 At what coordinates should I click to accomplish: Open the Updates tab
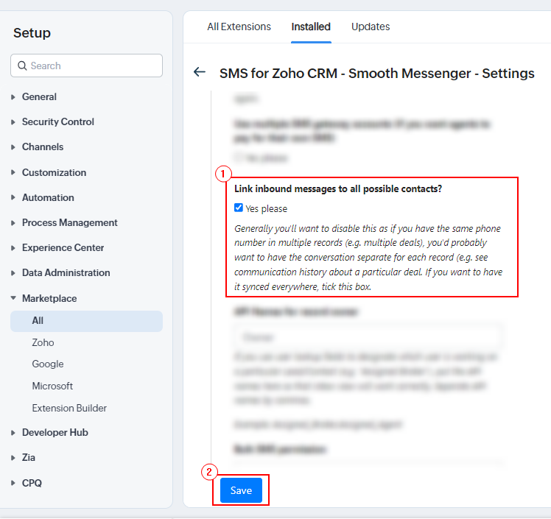coord(371,27)
